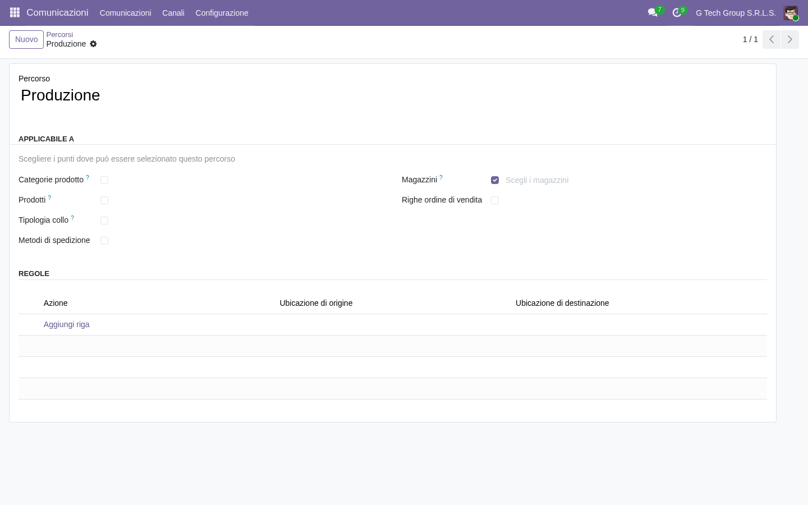808x505 pixels.
Task: Open the user avatar menu
Action: [x=791, y=13]
